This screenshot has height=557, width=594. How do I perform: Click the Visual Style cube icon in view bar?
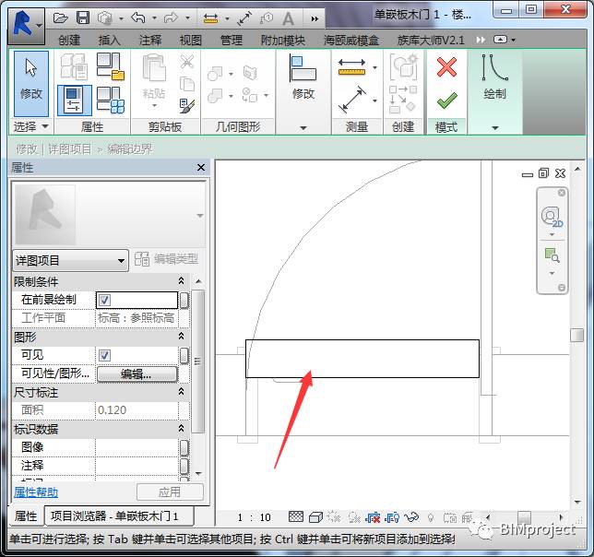[x=315, y=517]
